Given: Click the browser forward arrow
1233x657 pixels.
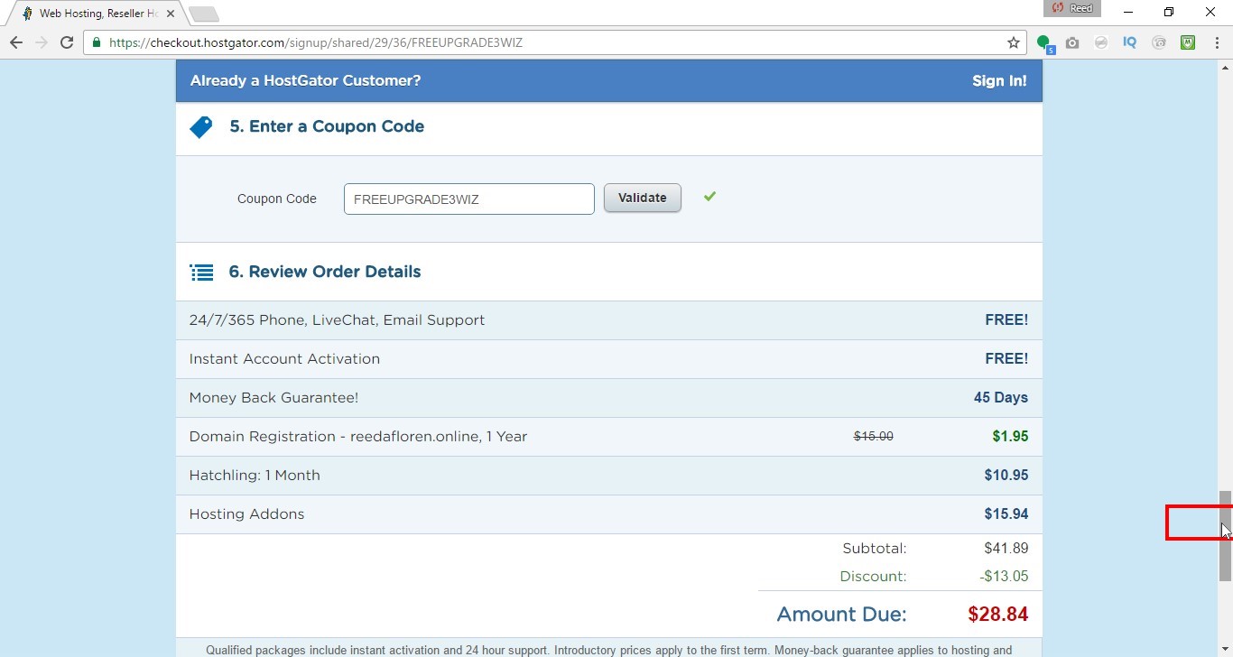Looking at the screenshot, I should [x=42, y=42].
